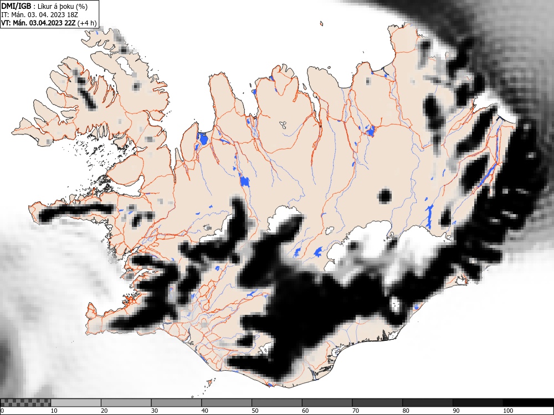The height and width of the screenshot is (415, 554).
Task: Click the legend label '10'
Action: click(x=54, y=411)
